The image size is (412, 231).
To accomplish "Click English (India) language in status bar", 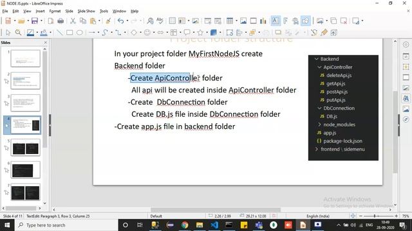I will click(x=317, y=216).
